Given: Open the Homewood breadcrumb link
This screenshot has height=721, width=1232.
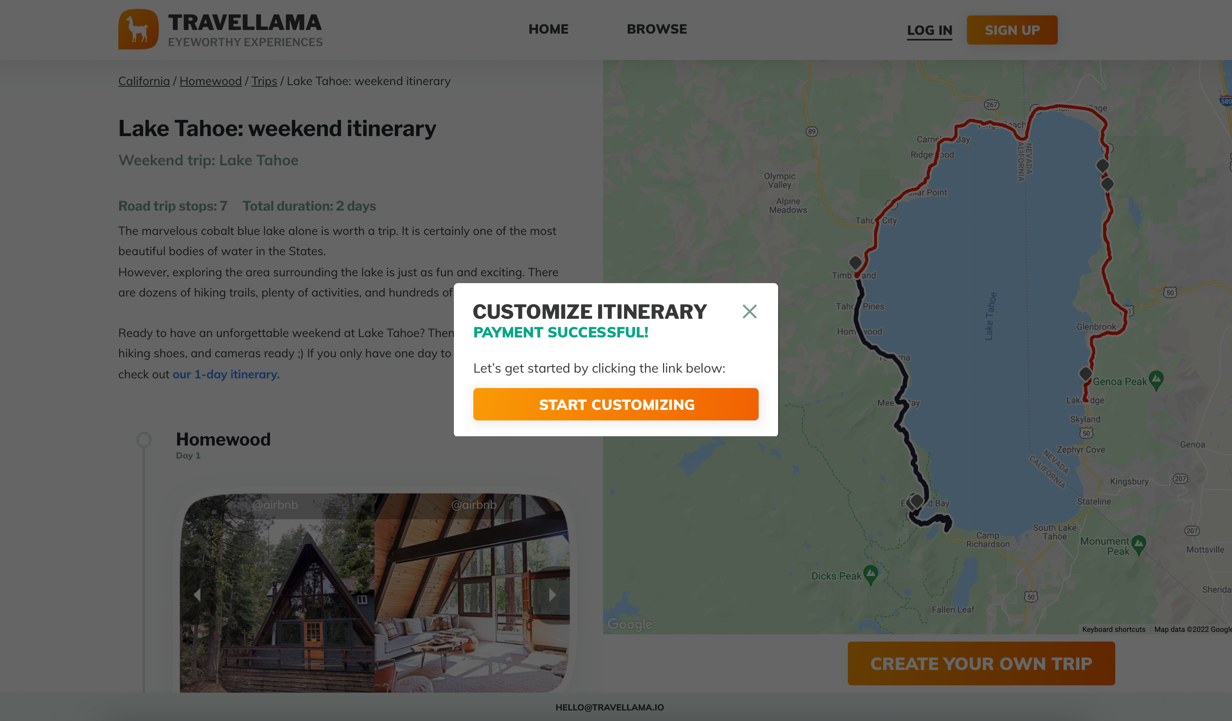Looking at the screenshot, I should coord(210,81).
